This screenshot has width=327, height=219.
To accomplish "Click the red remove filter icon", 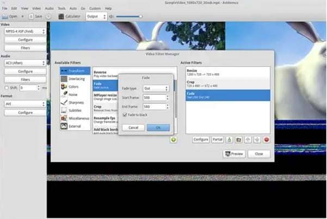I will point(266,140).
